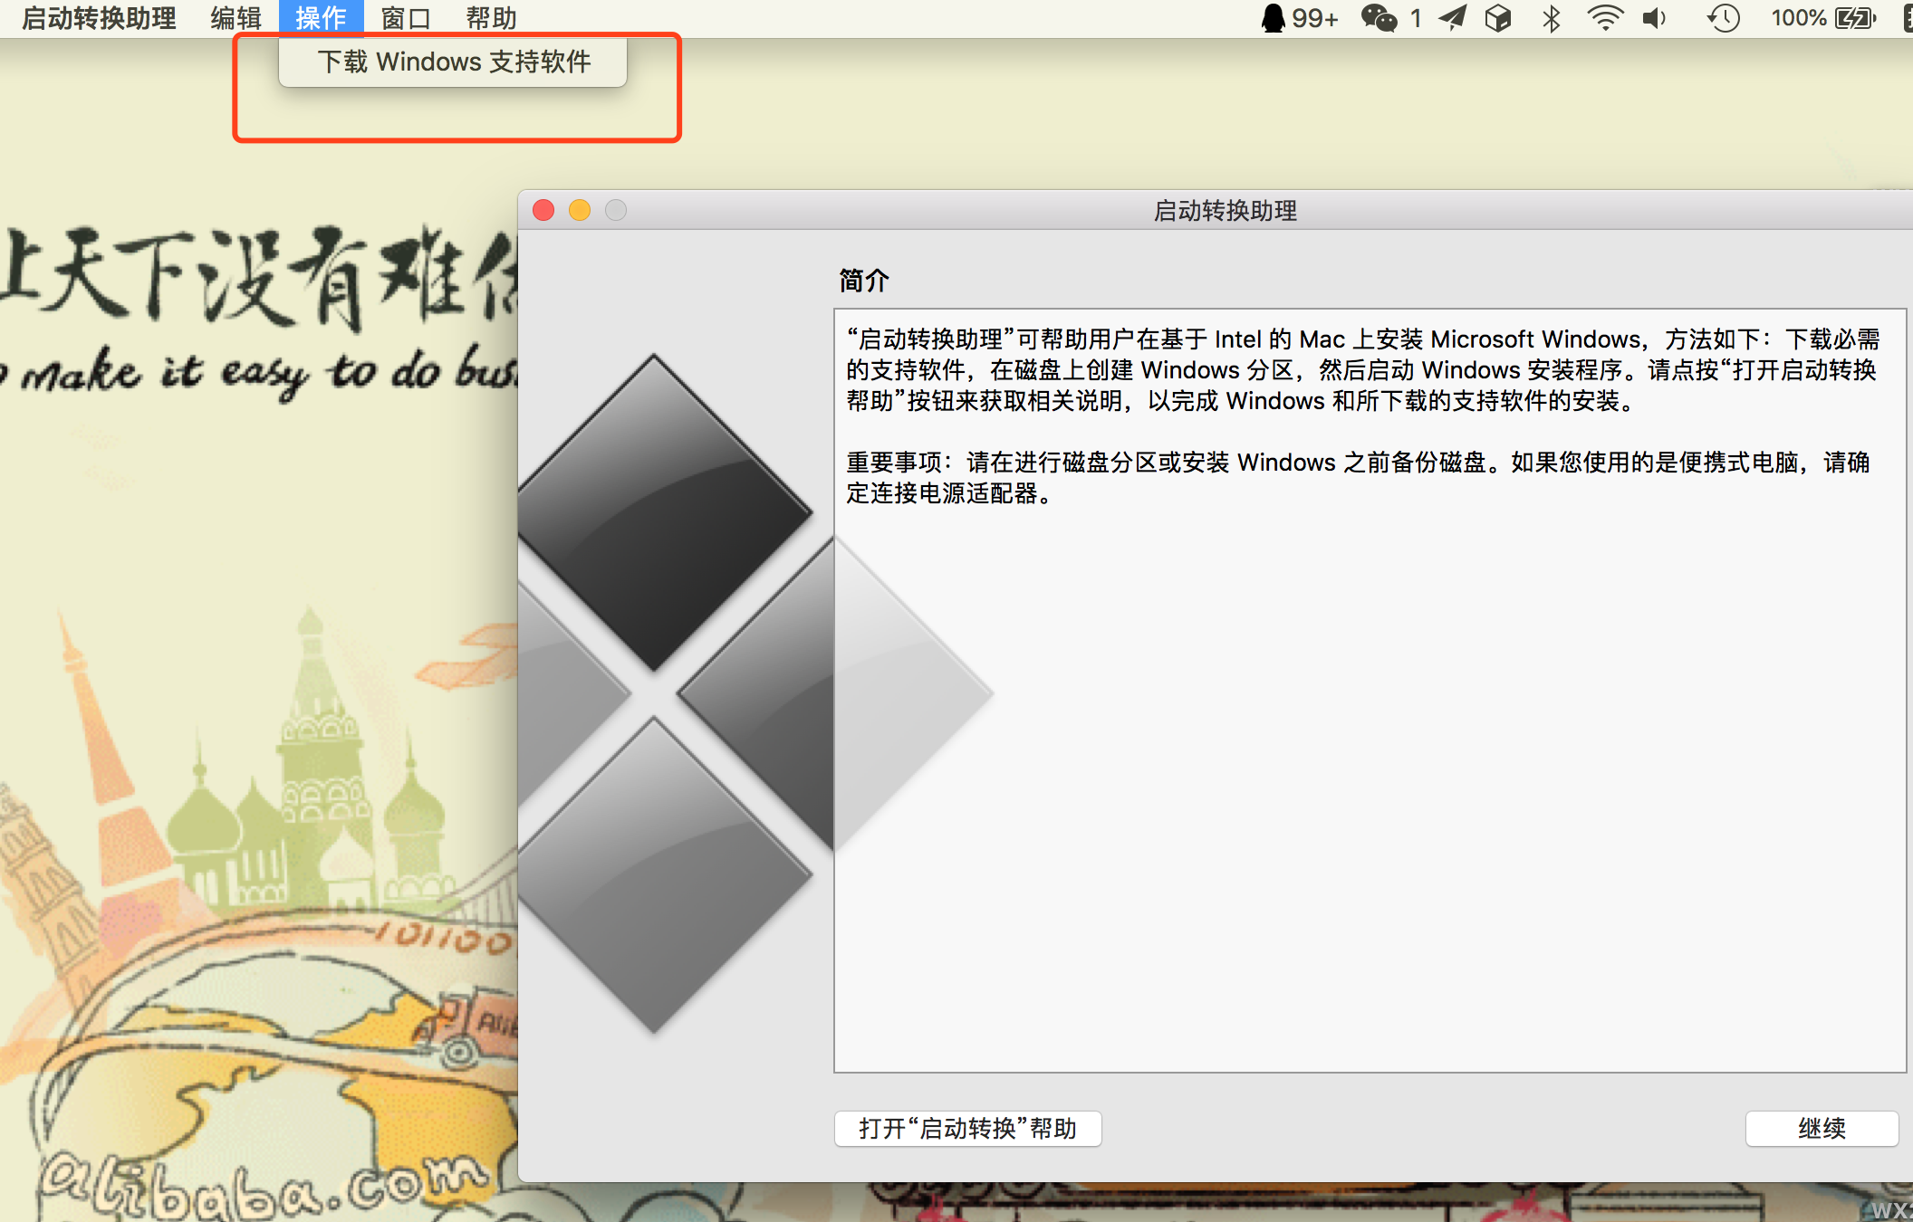
Task: Open Wi-Fi status menu
Action: 1604,18
